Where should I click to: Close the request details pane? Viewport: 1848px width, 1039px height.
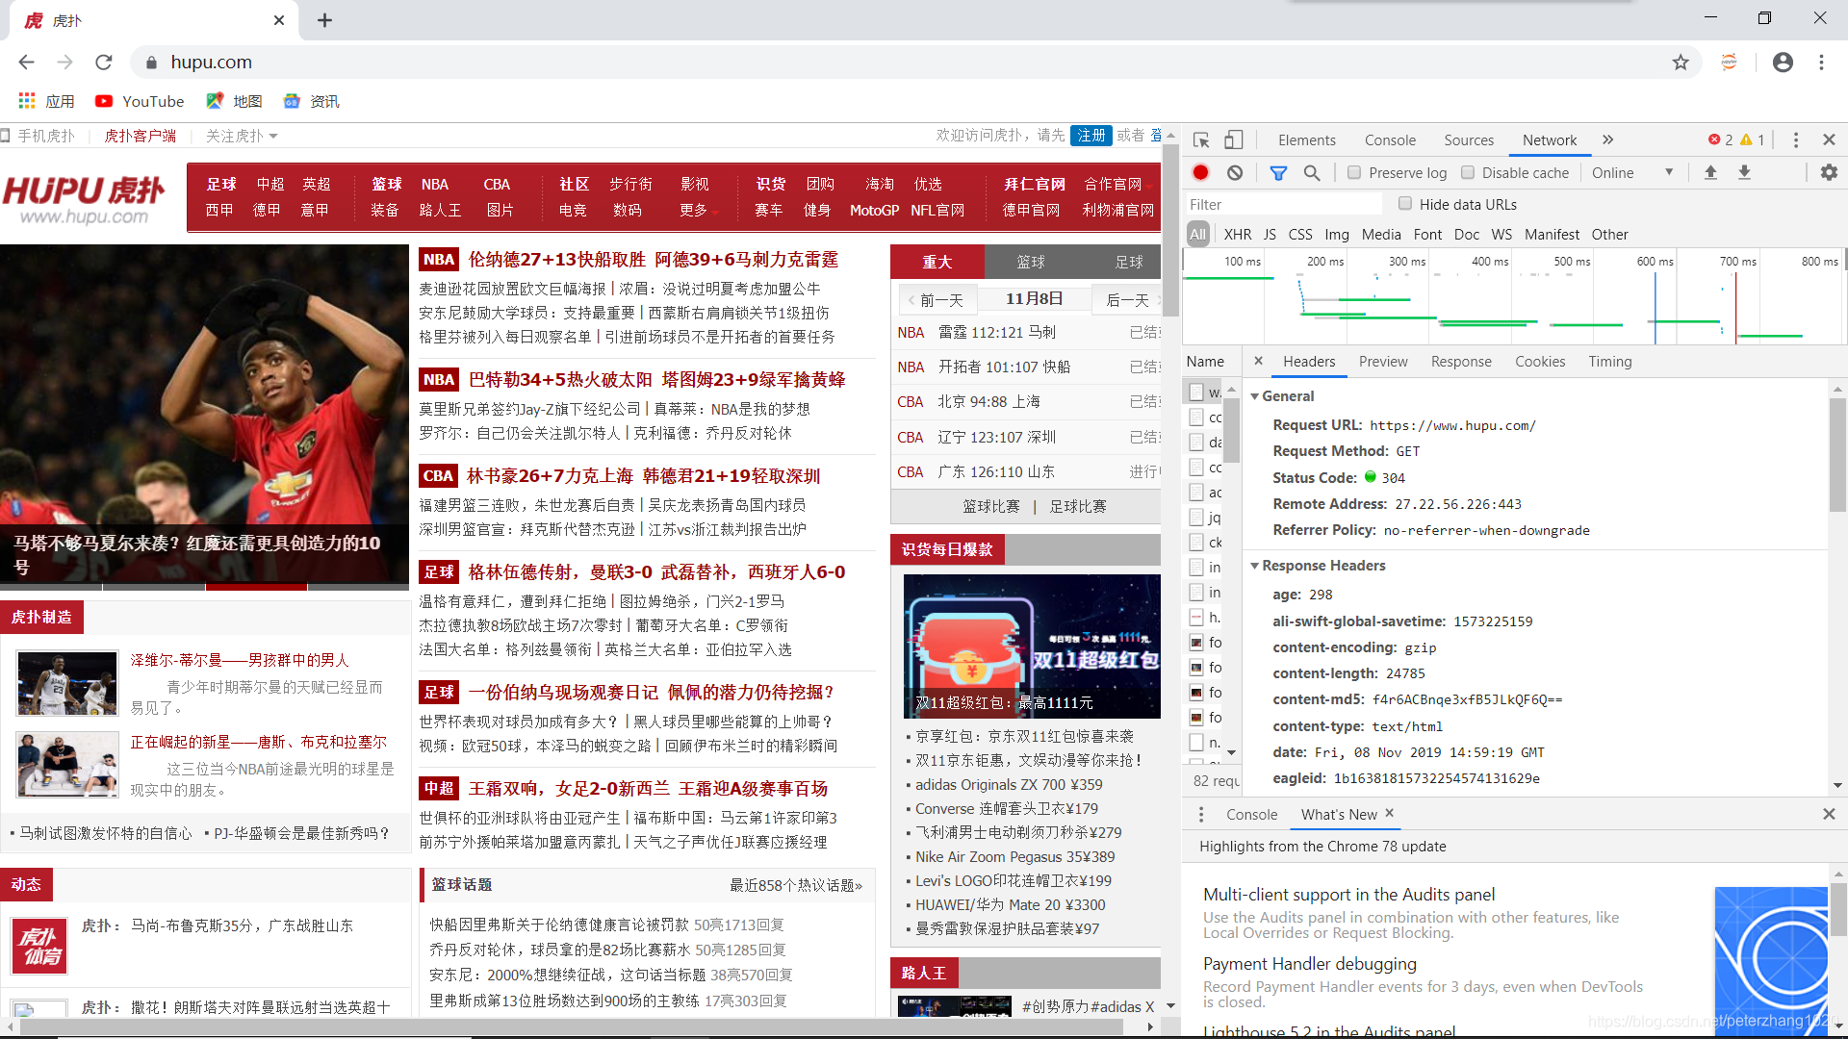pos(1258,361)
